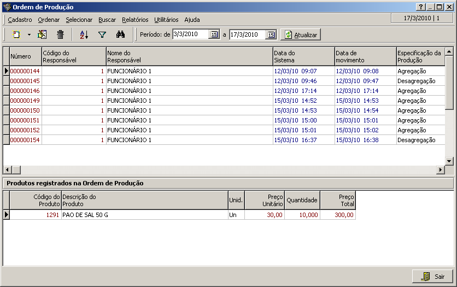This screenshot has width=457, height=287.
Task: Open the dropdown arrow beside new record
Action: click(x=29, y=34)
